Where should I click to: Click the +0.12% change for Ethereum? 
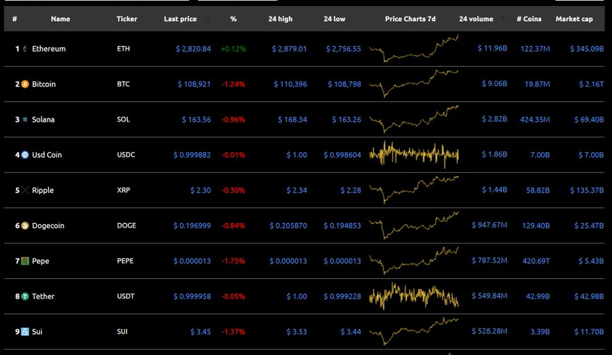(233, 49)
